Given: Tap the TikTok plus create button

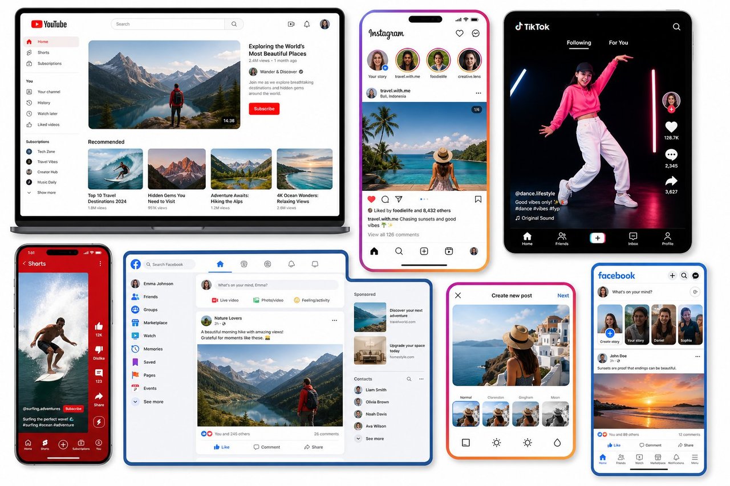Looking at the screenshot, I should pos(597,238).
